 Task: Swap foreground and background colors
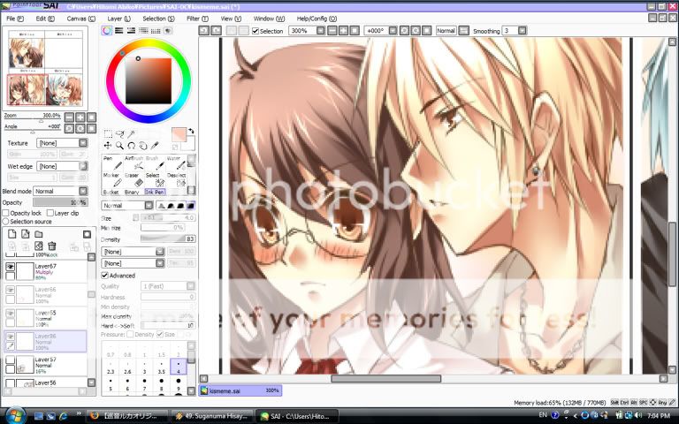pyautogui.click(x=191, y=131)
